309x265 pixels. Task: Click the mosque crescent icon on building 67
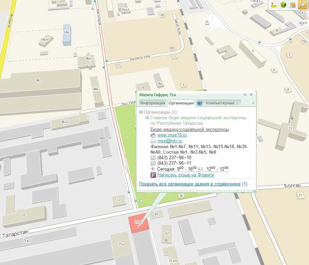click(167, 240)
